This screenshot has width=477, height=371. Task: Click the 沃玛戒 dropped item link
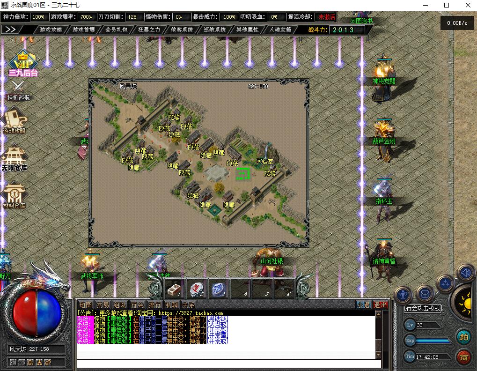point(217,324)
